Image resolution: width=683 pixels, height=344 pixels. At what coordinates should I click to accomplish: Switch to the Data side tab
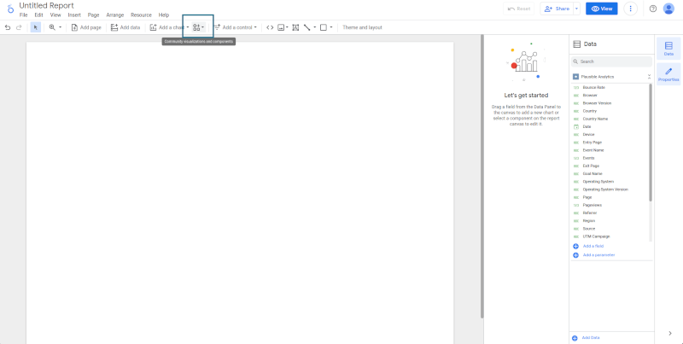click(x=668, y=49)
